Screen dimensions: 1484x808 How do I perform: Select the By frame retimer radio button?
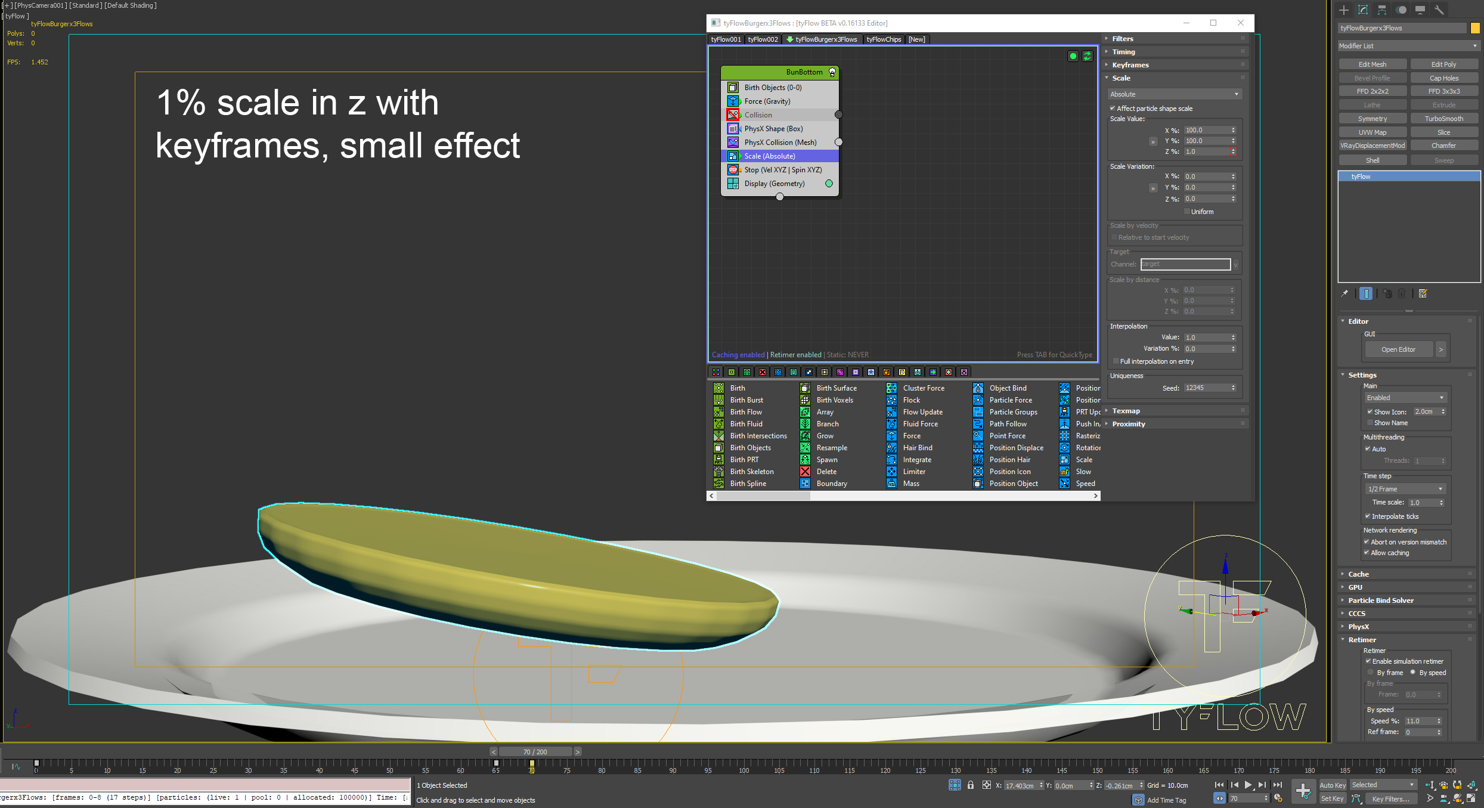tap(1370, 673)
